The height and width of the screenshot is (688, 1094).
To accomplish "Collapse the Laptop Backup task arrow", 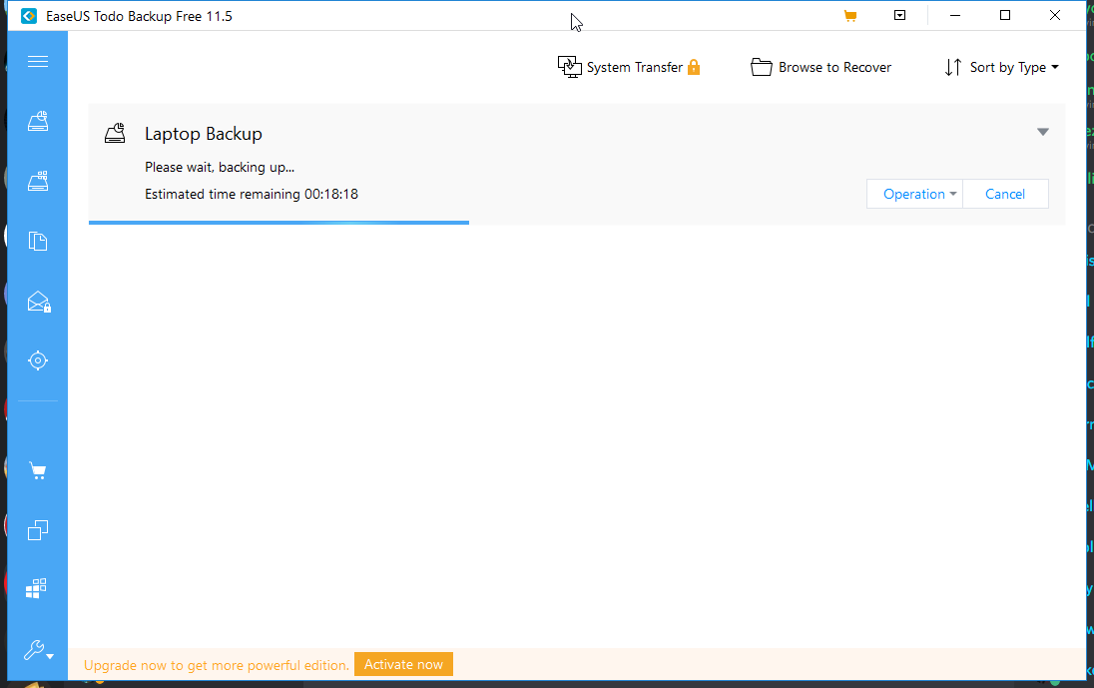I will [1043, 132].
